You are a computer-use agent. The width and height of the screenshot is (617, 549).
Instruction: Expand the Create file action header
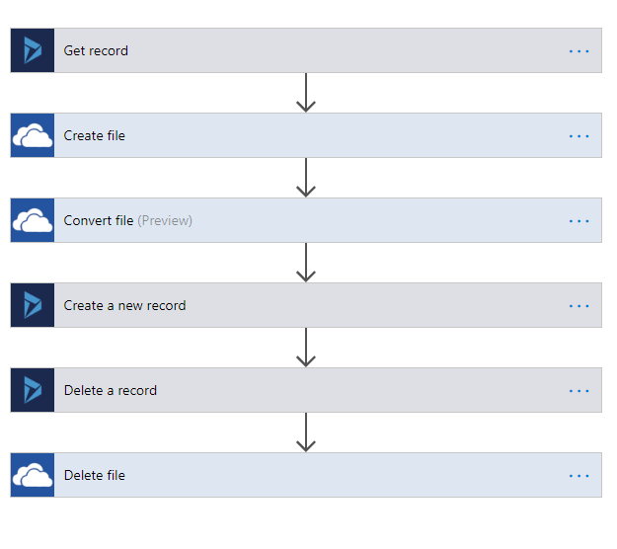tap(306, 135)
